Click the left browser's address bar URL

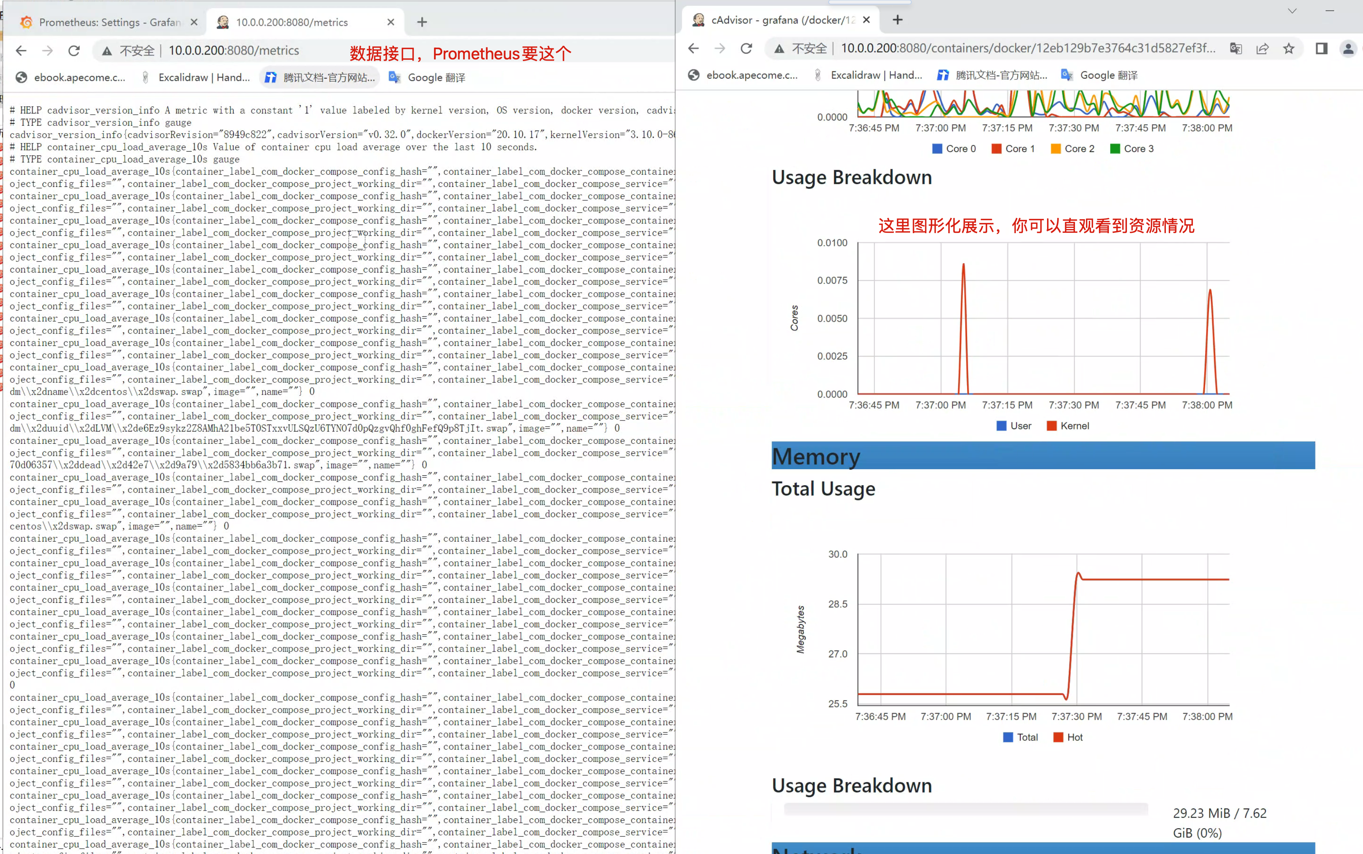tap(233, 51)
